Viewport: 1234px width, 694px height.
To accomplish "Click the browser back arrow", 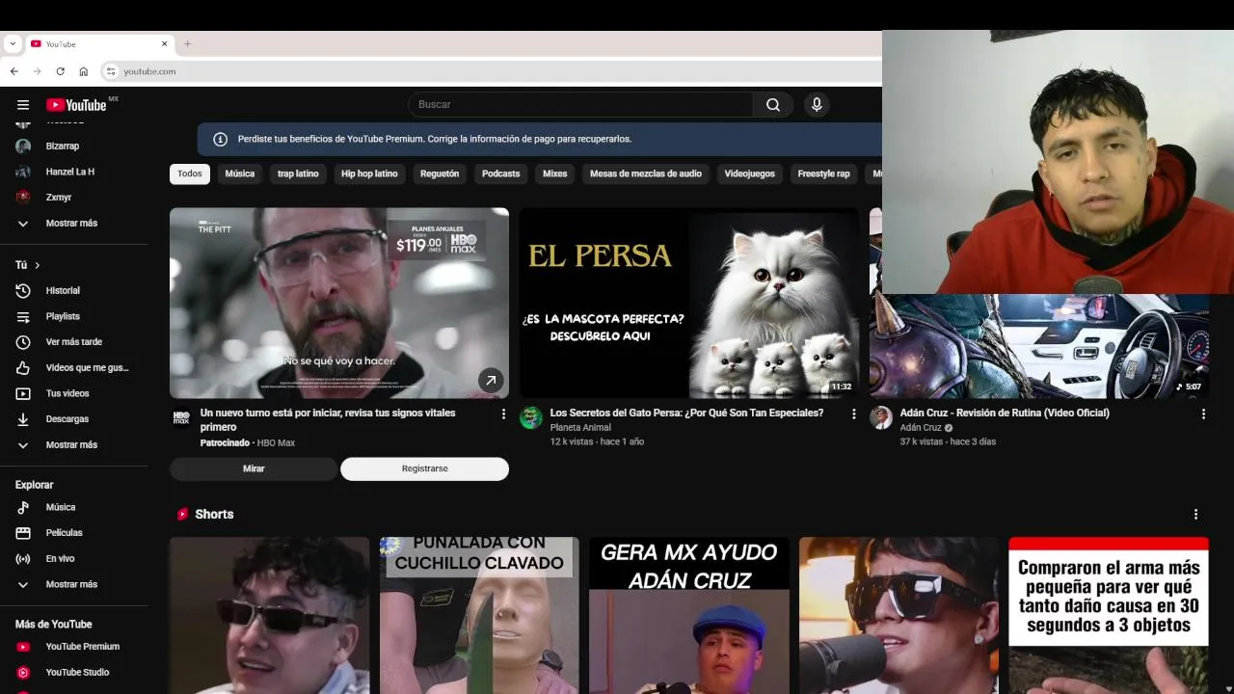I will point(13,71).
